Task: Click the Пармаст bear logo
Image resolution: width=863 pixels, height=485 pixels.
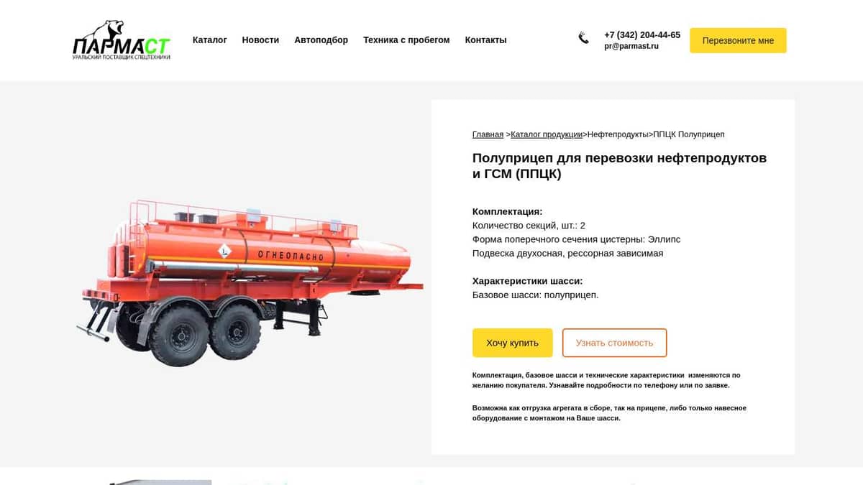Action: point(122,40)
